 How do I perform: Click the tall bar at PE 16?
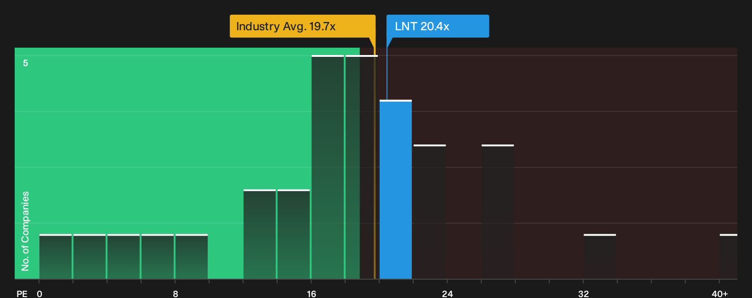327,167
